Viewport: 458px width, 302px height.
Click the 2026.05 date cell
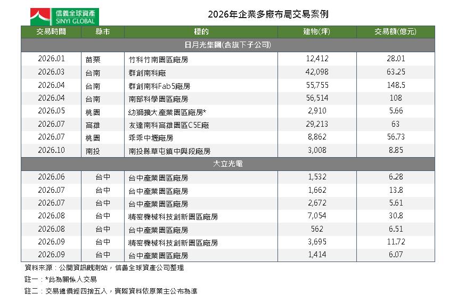click(52, 111)
